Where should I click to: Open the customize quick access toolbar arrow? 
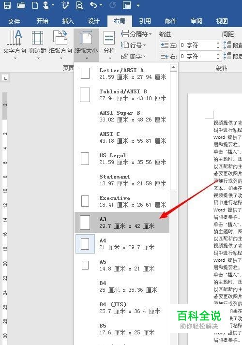(138, 5)
